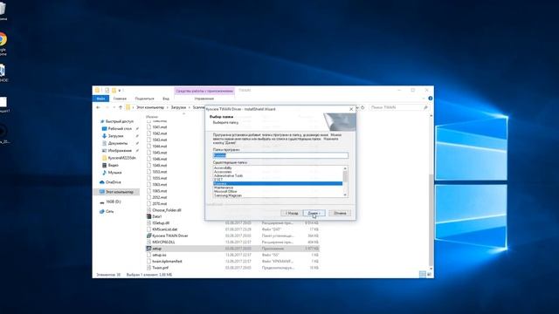The image size is (559, 314).
Task: Open the Файл tab in Explorer
Action: (100, 99)
